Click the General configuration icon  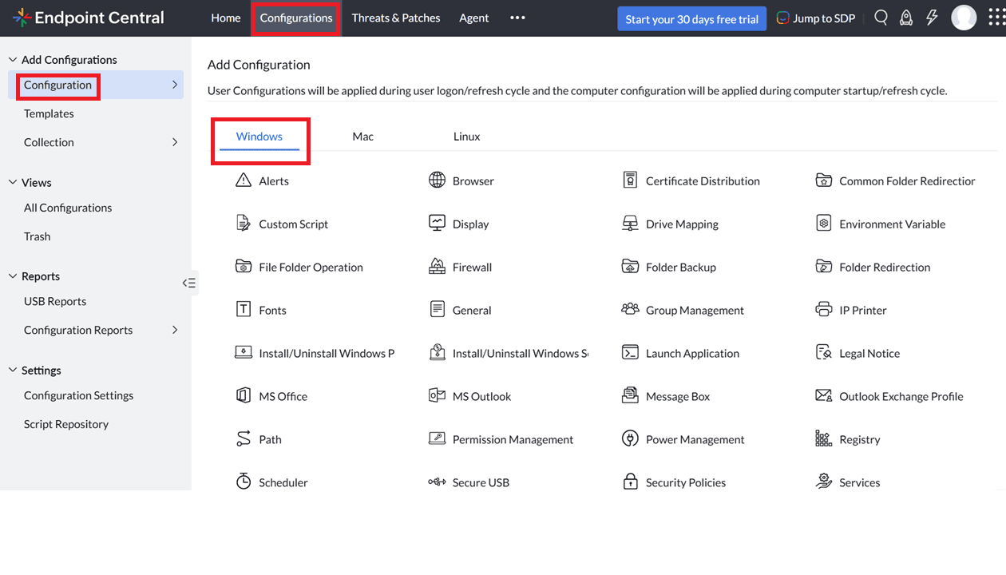tap(437, 310)
